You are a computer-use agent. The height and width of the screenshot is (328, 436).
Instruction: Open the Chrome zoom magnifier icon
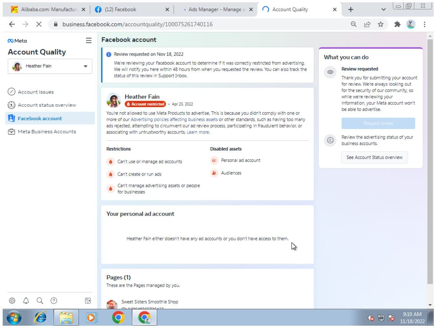[353, 24]
